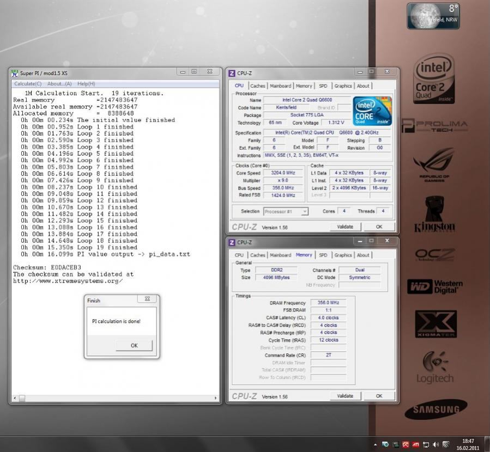The image size is (490, 452).
Task: Click the weather gadget showing 8°
Action: 433,16
